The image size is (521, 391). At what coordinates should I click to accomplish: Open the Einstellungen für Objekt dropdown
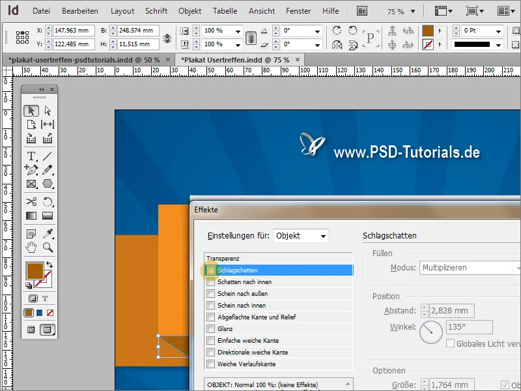coord(301,236)
